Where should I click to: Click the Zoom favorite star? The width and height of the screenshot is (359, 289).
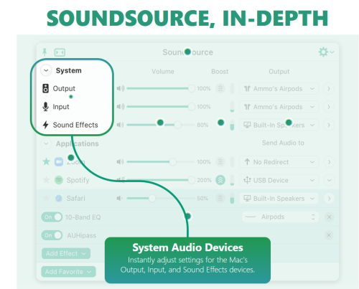(x=46, y=161)
